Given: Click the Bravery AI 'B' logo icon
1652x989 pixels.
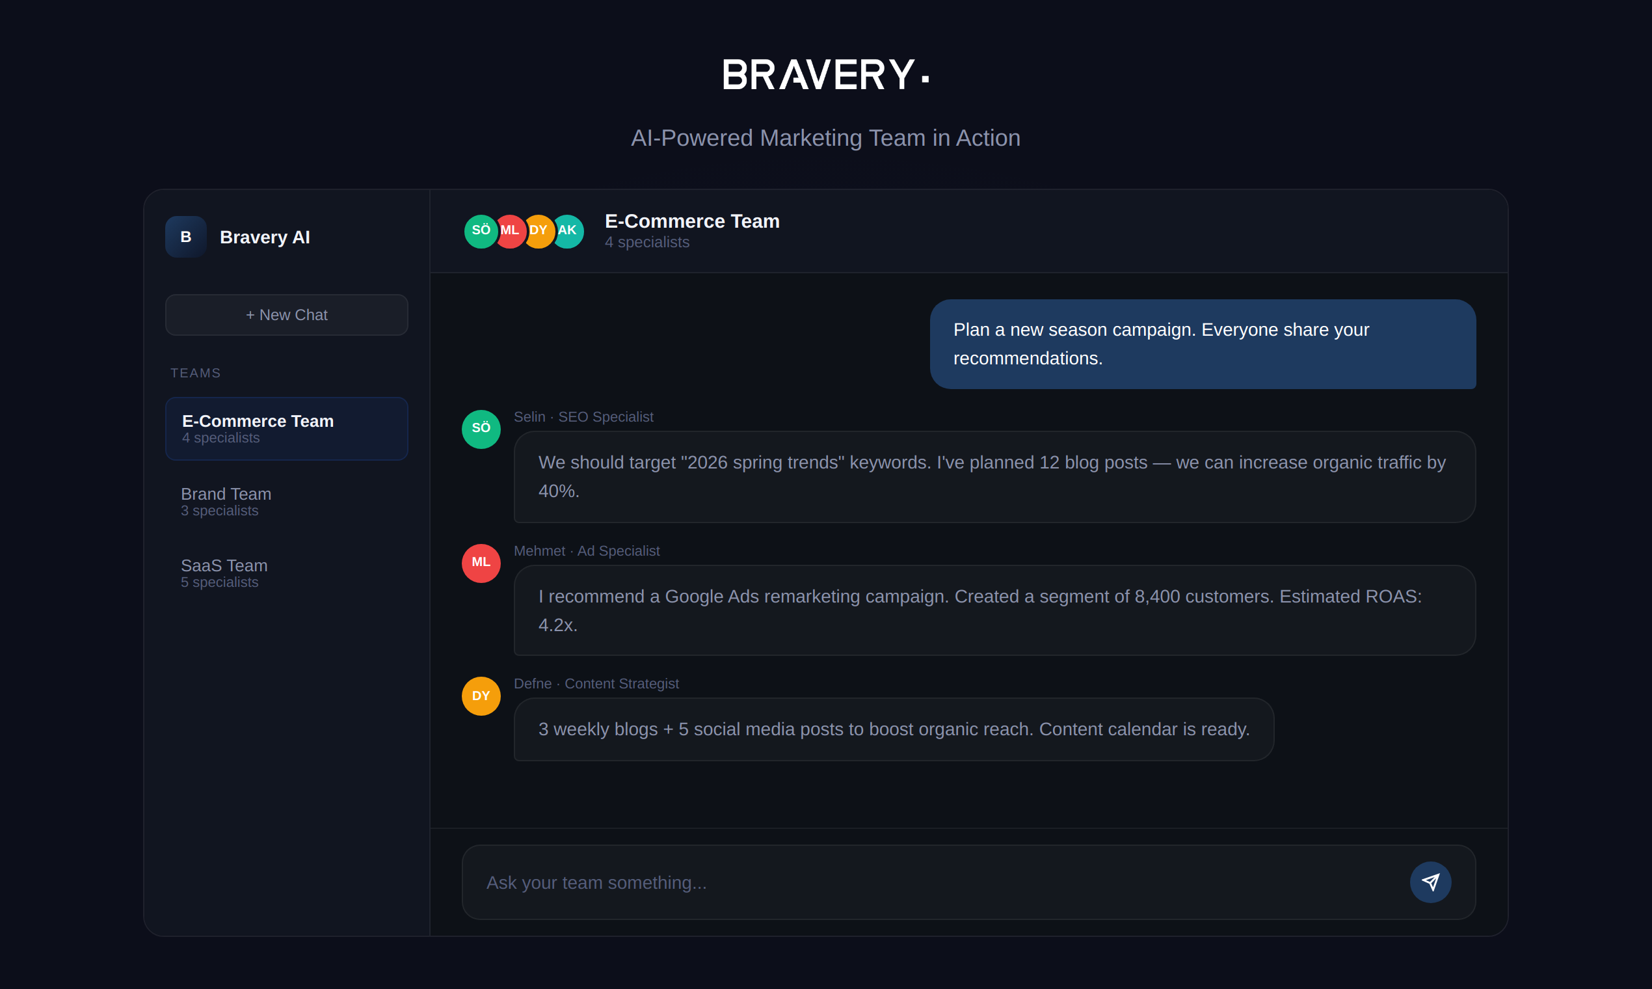Looking at the screenshot, I should tap(185, 236).
